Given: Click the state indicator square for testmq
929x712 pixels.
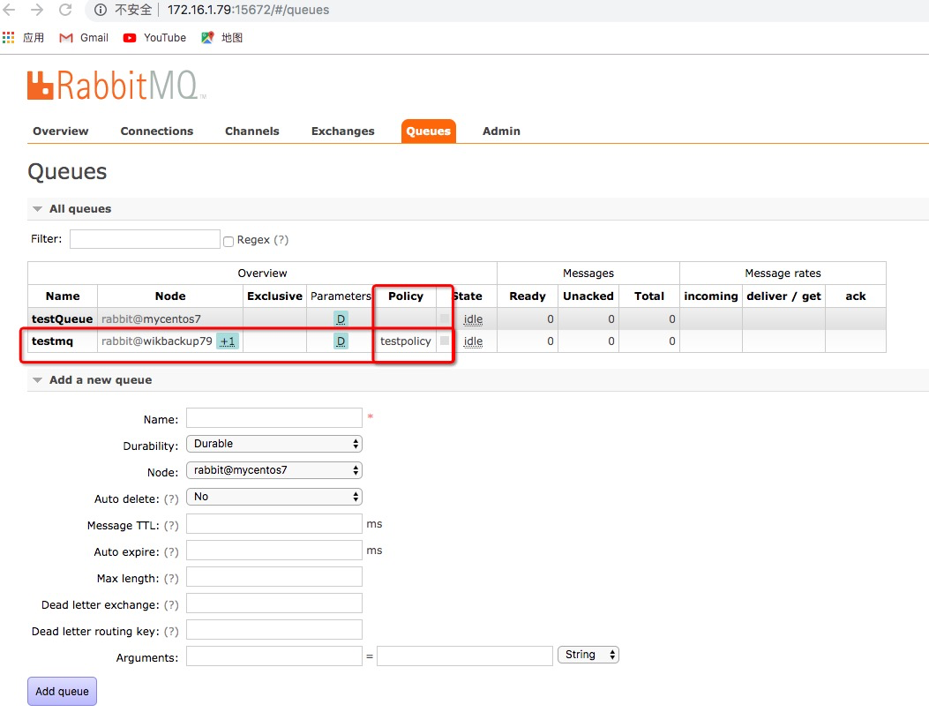Looking at the screenshot, I should [445, 341].
